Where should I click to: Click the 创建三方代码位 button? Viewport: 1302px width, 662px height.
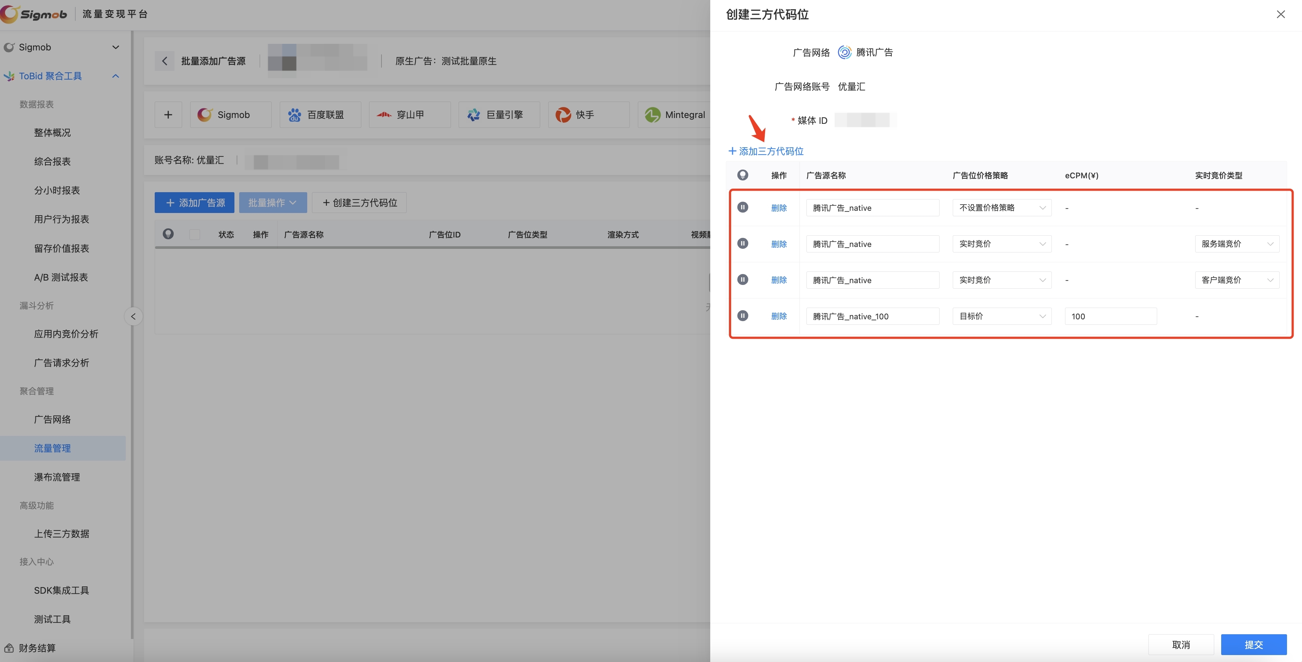360,202
